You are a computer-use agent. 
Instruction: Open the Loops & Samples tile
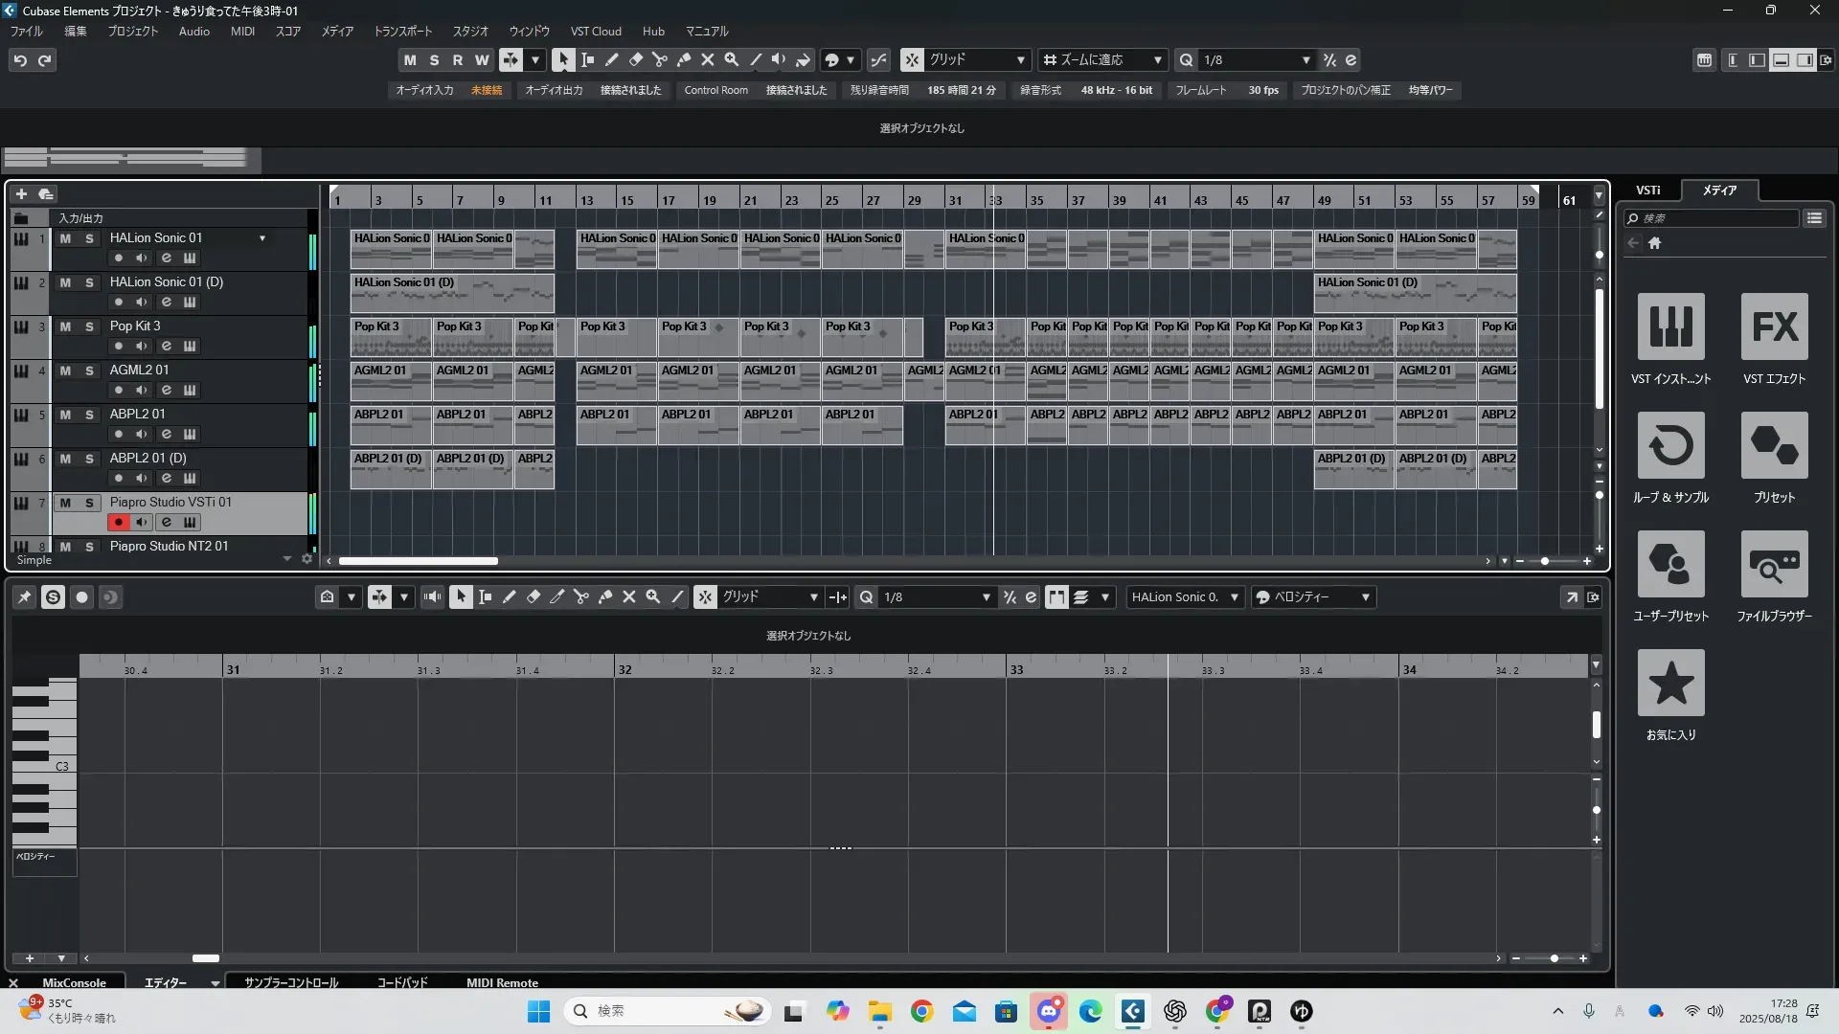coord(1670,446)
